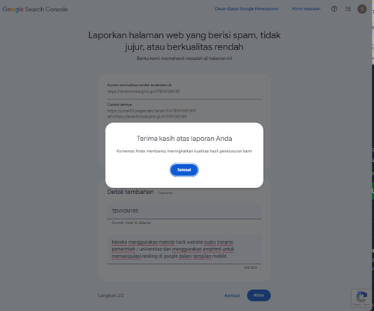Click the blue Kirim button

click(x=259, y=295)
